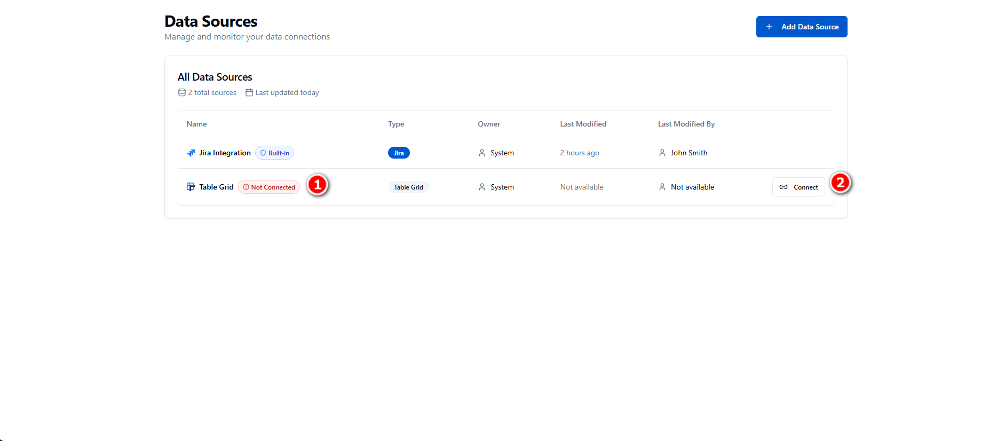The width and height of the screenshot is (1005, 441).
Task: Click the Data Sources page title
Action: pyautogui.click(x=211, y=21)
